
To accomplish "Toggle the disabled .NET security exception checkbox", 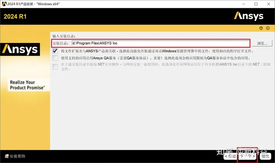I will [x=55, y=67].
